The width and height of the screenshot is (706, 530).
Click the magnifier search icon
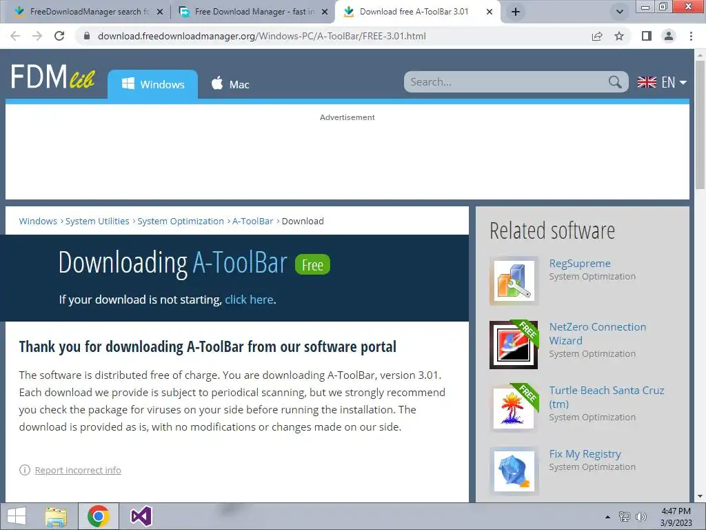(x=614, y=82)
